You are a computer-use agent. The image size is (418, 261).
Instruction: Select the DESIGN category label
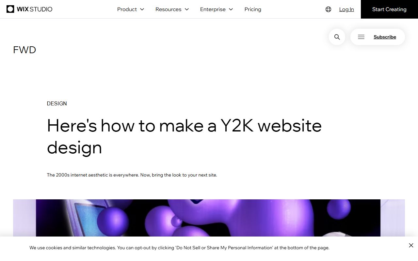57,103
